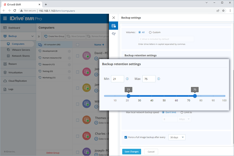Click the Dashboard sidebar icon
The image size is (234, 156).
(x=5, y=28)
